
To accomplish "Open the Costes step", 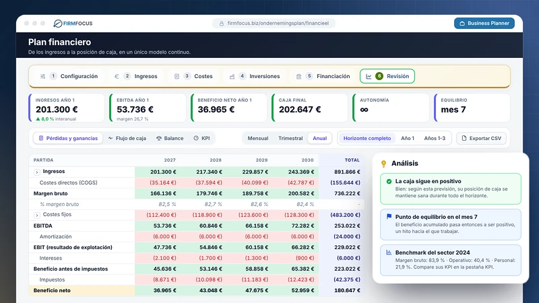I will pyautogui.click(x=193, y=76).
